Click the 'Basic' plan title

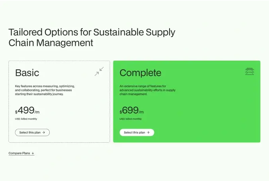pos(27,73)
